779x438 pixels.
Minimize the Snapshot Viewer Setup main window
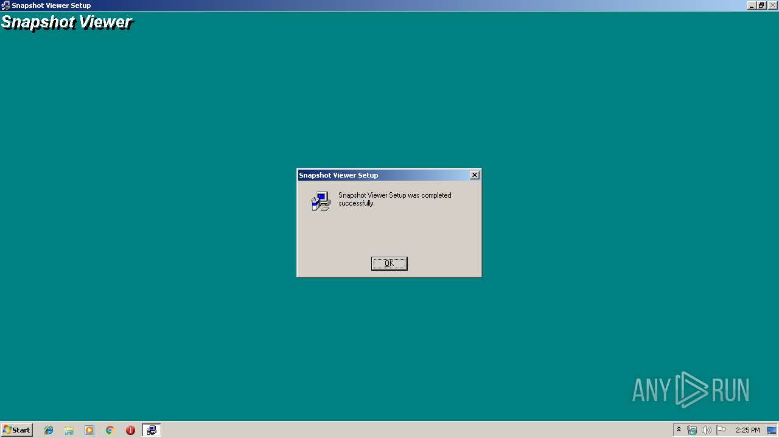pos(752,5)
